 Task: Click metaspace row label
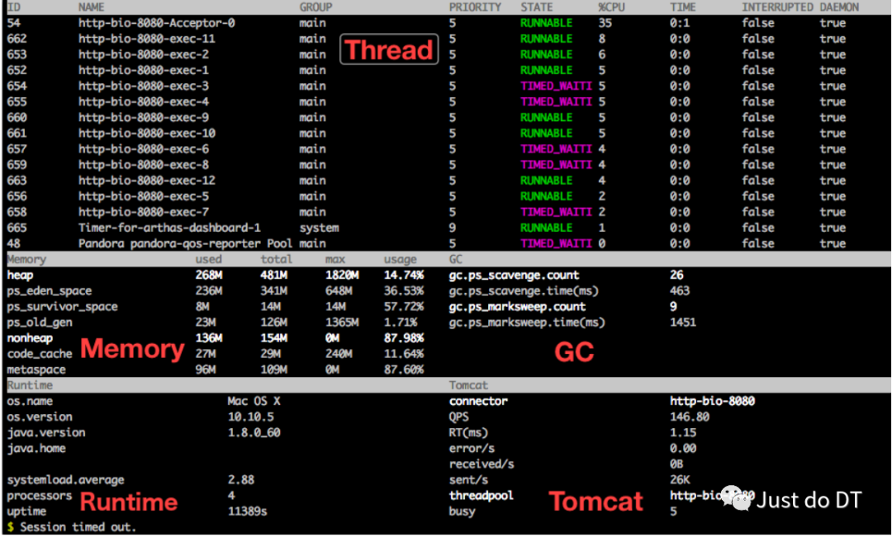tap(36, 370)
